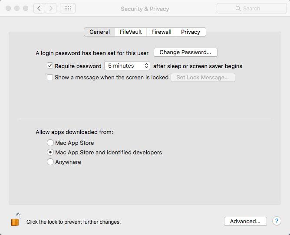Open the 5 minutes delay dropdown
Image resolution: width=290 pixels, height=235 pixels.
coord(127,66)
